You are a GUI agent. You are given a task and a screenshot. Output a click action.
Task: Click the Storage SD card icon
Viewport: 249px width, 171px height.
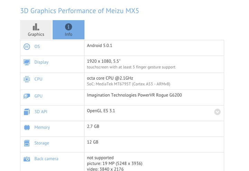coord(27,143)
